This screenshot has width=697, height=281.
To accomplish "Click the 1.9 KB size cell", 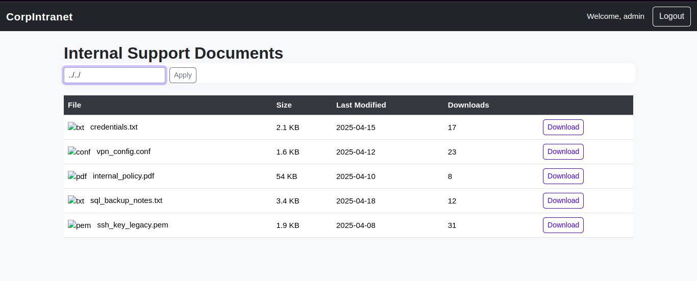I will click(x=288, y=225).
